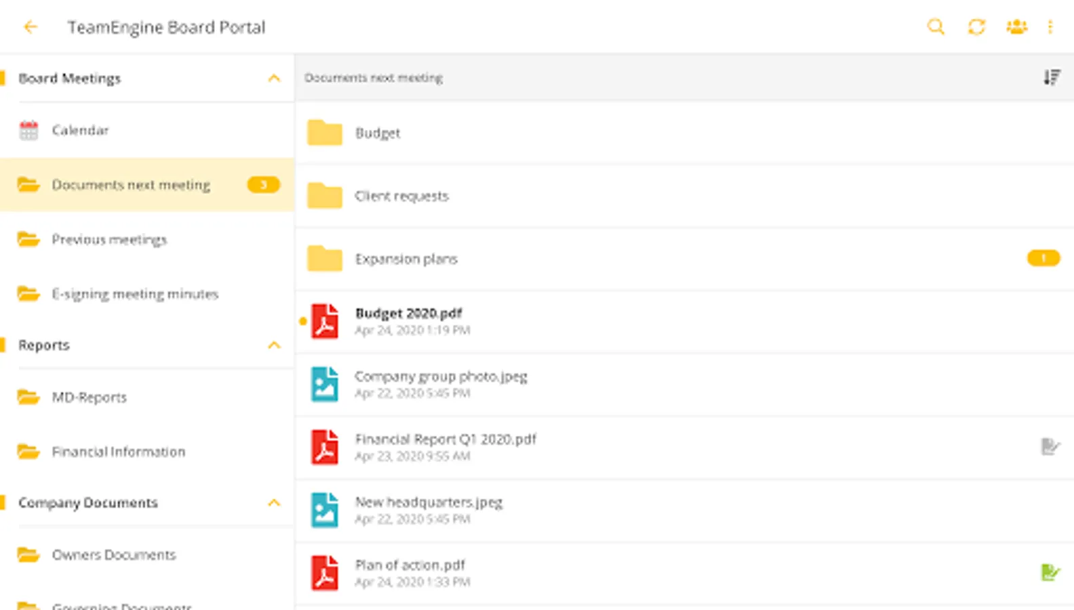Collapse the Company Documents section
Viewport: 1074px width, 610px height.
[274, 503]
